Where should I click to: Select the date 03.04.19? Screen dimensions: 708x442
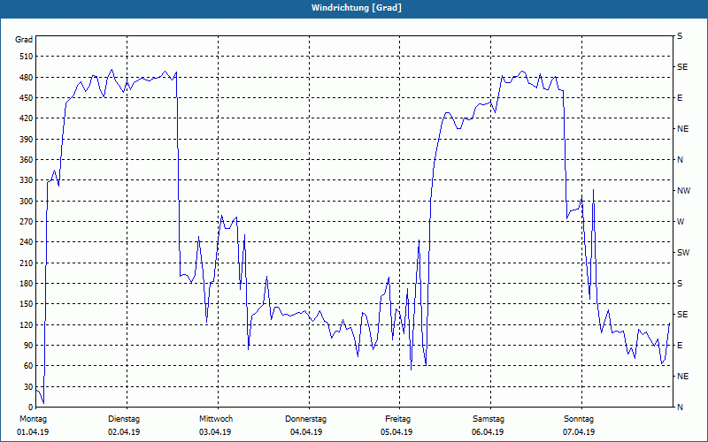pos(215,432)
